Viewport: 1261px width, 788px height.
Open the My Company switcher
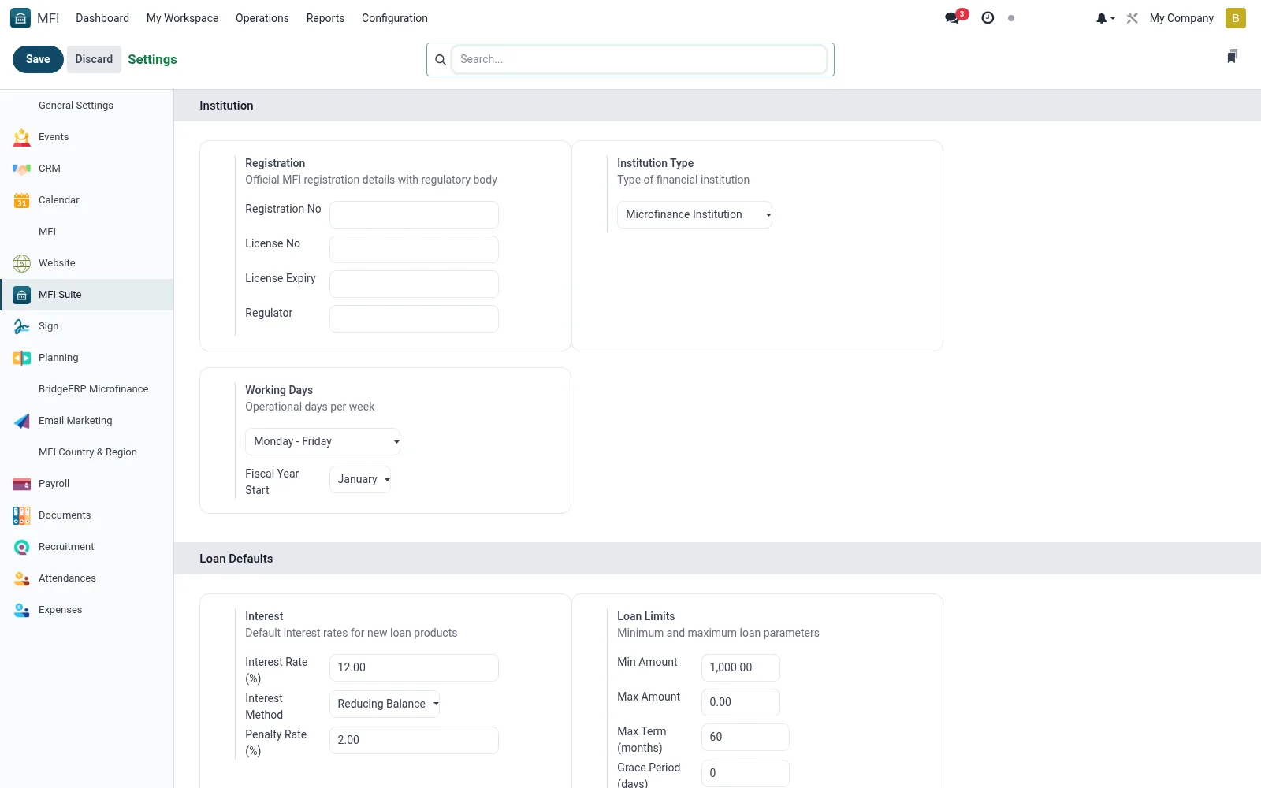coord(1181,18)
